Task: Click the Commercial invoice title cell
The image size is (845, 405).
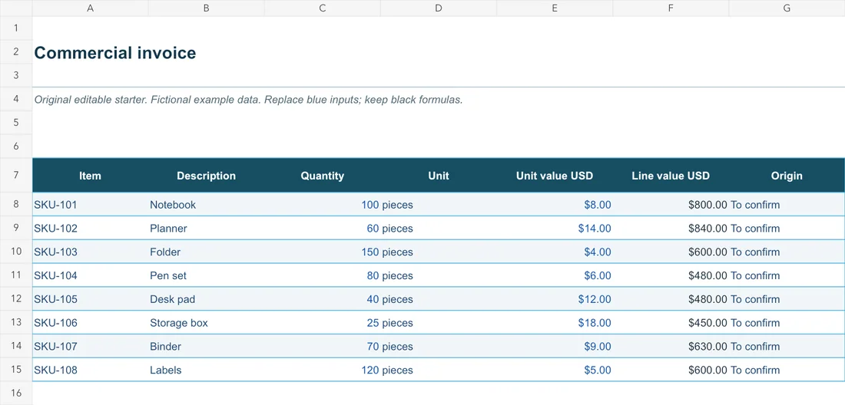Action: [90, 53]
